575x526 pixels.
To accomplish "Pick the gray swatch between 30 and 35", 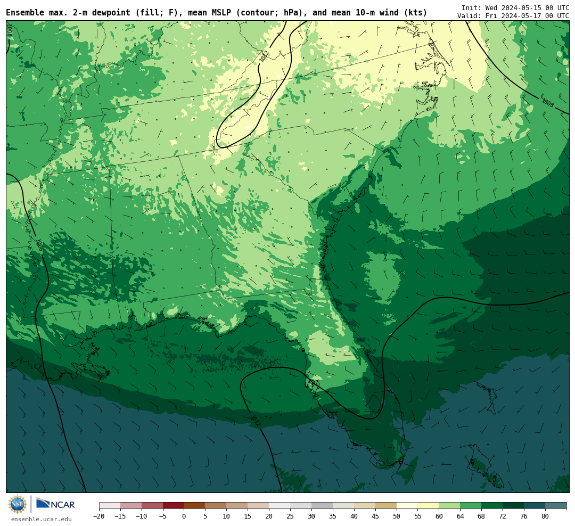I will click(322, 506).
